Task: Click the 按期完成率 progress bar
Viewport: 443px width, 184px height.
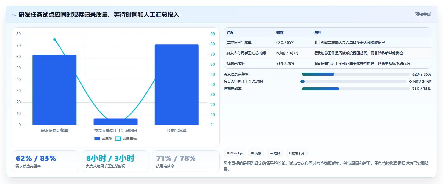Action: click(x=356, y=89)
